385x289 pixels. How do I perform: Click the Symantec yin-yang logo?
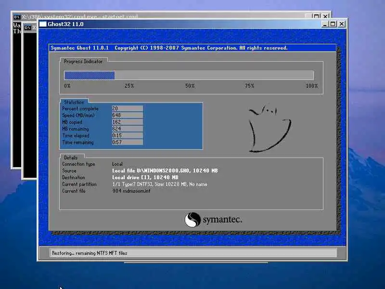(x=192, y=220)
